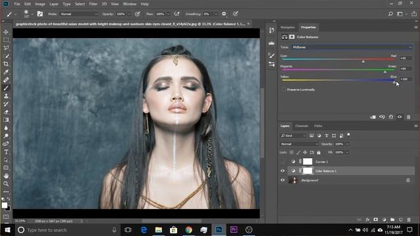Toggle adjustment visibility in Properties panel
The width and height of the screenshot is (420, 236).
(x=400, y=117)
